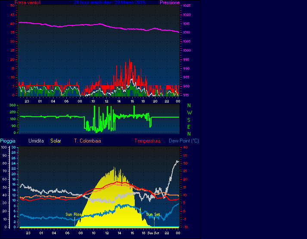
Task: Click the "360" wind direction axis value
Action: click(12, 105)
